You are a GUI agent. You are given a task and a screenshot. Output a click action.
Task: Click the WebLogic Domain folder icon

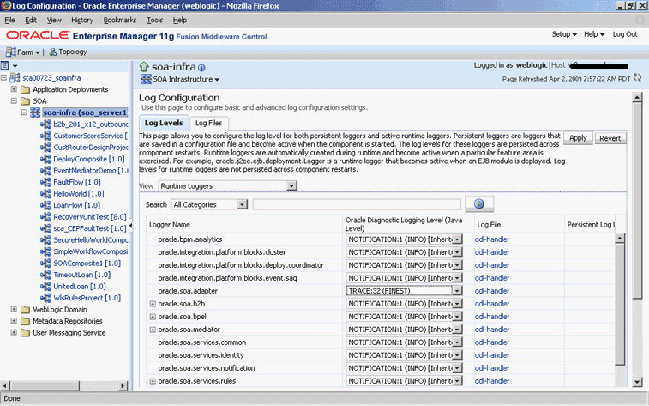[25, 309]
